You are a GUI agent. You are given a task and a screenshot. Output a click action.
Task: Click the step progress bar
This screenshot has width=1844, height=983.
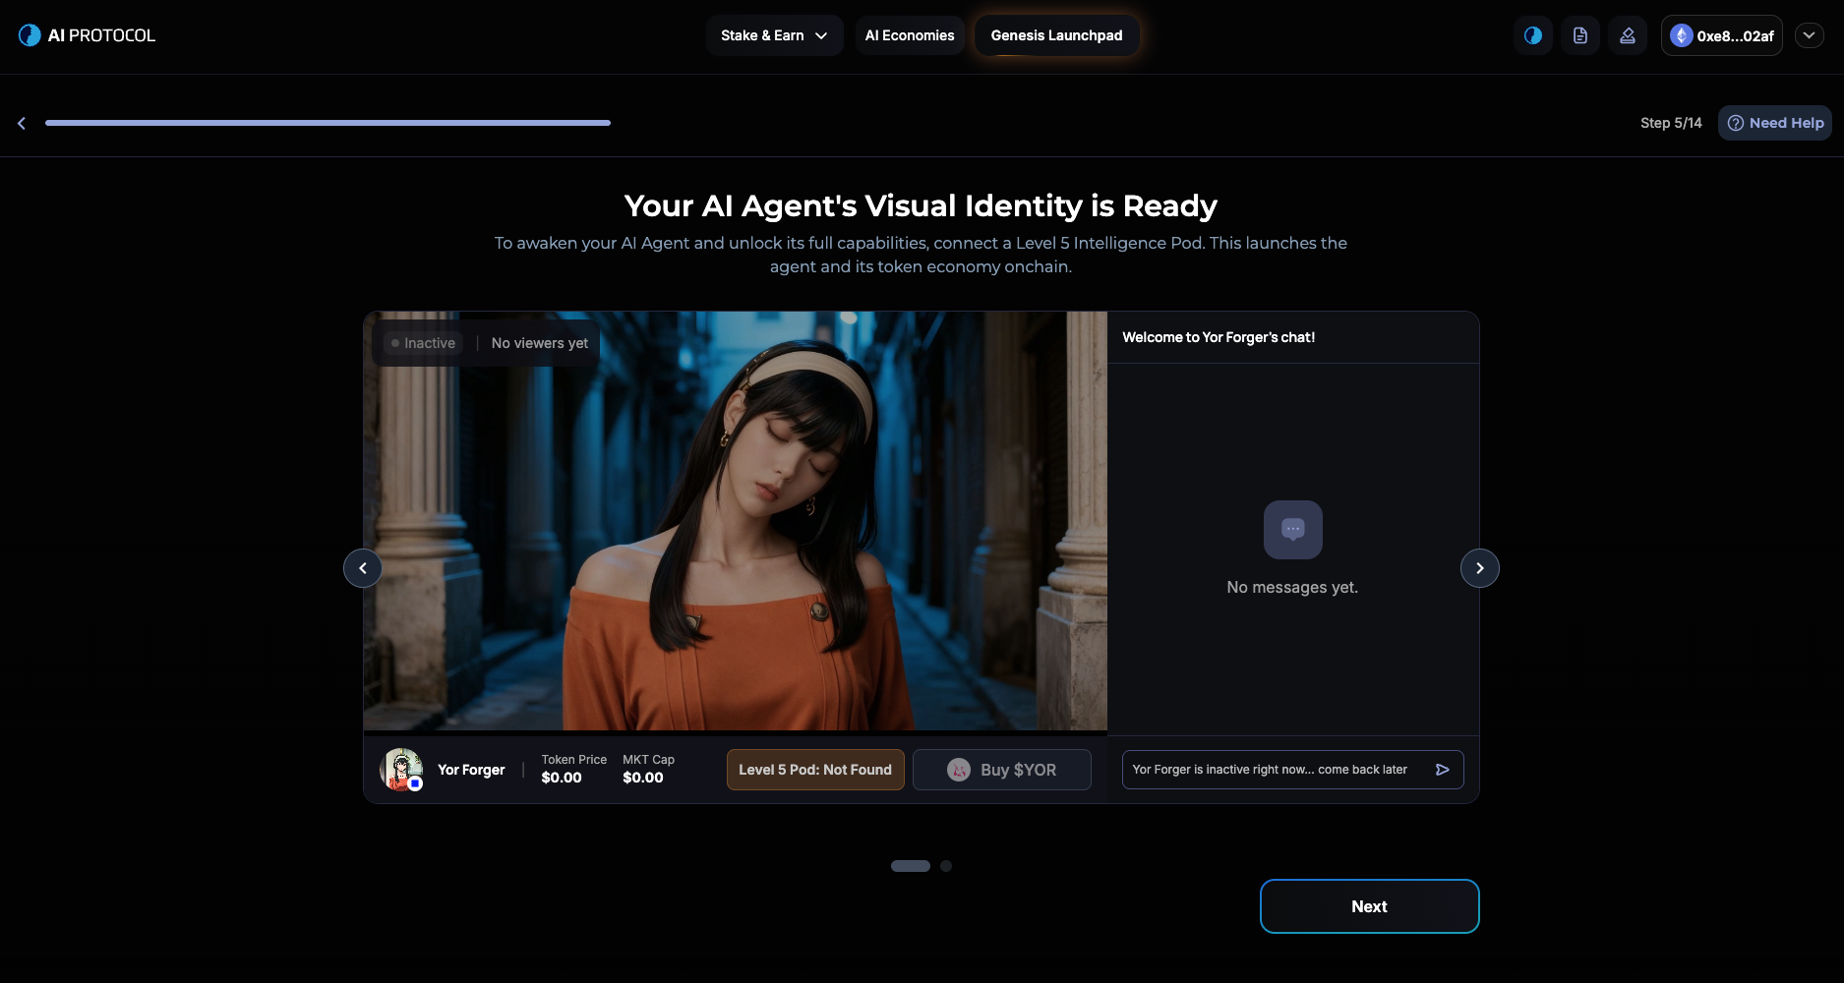pos(327,123)
